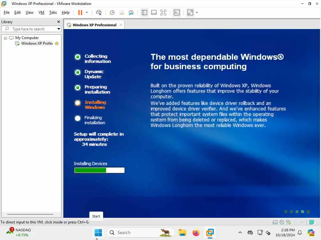This screenshot has width=321, height=240.
Task: Open the Edit menu
Action: click(18, 12)
